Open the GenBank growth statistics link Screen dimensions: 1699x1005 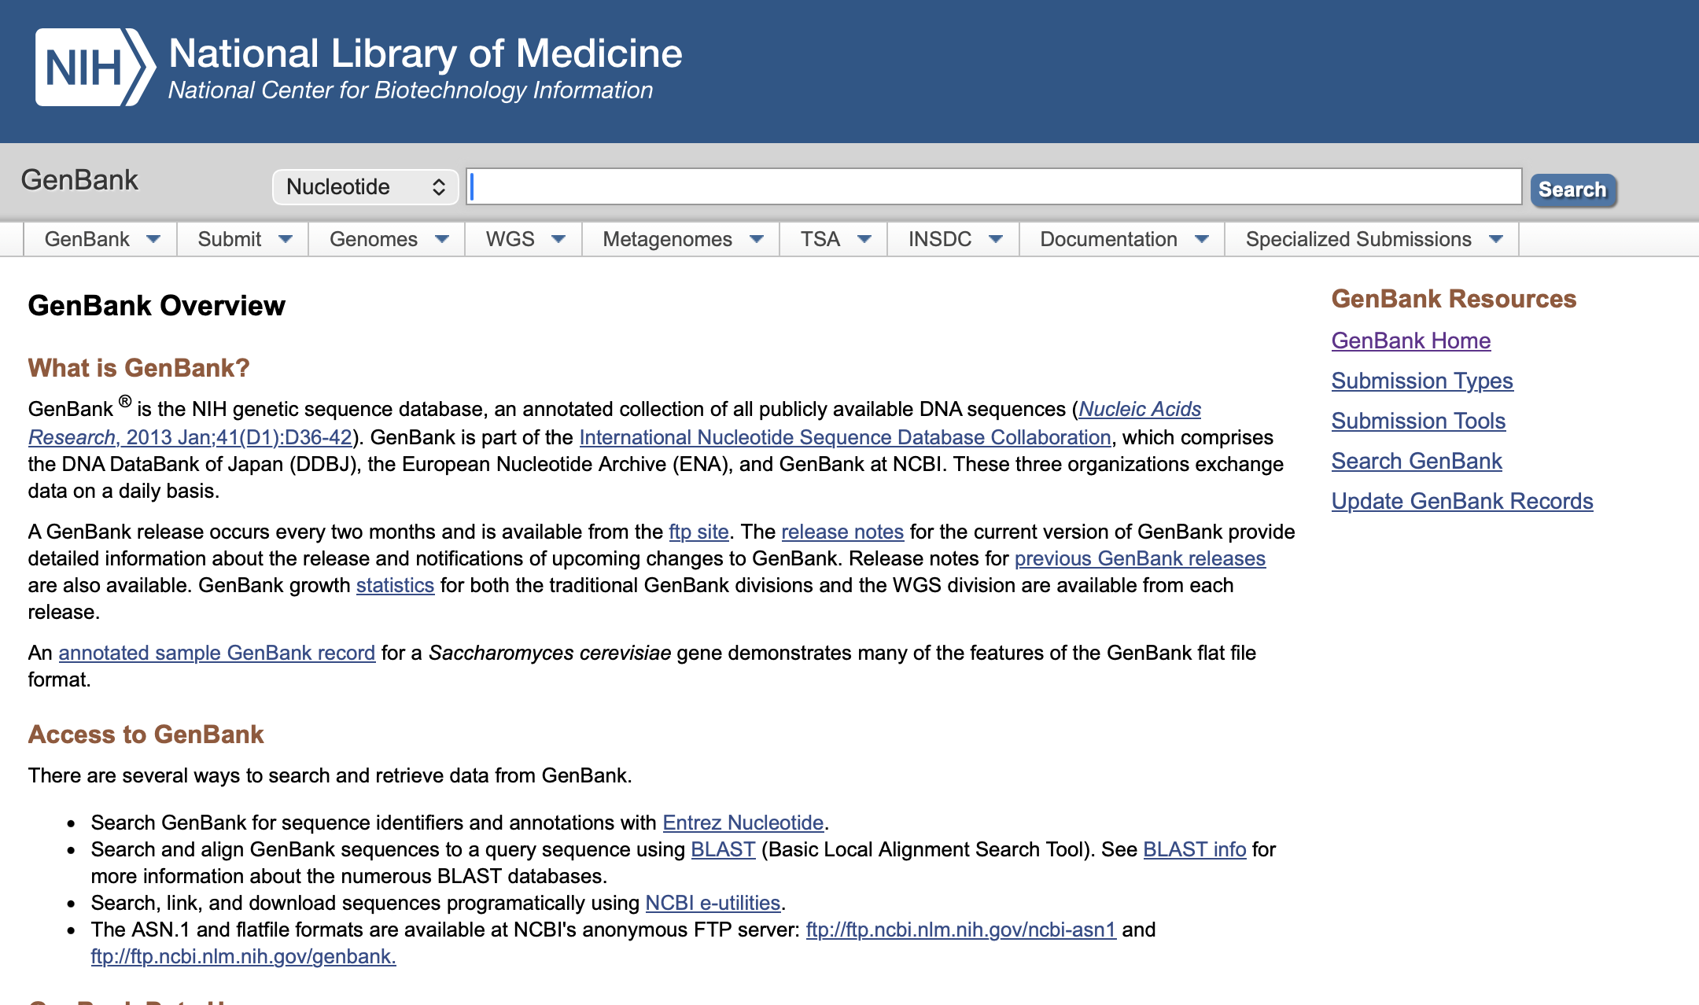tap(395, 585)
